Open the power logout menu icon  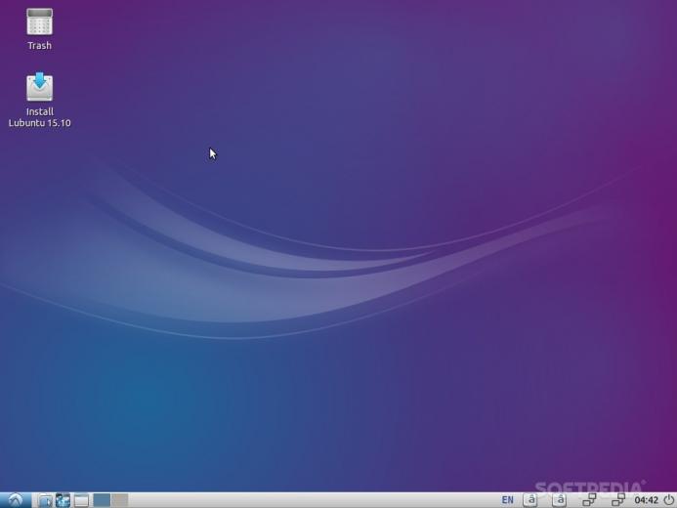tap(669, 500)
